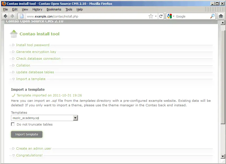
Task: Reload the page with the refresh icon
Action: tap(161, 16)
